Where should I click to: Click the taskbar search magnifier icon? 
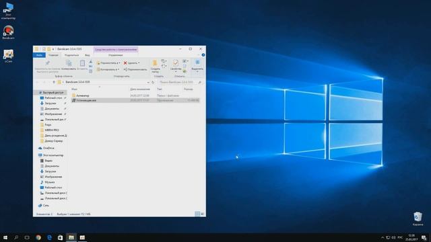tap(16, 237)
